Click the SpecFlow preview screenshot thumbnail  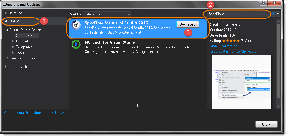[x=241, y=82]
